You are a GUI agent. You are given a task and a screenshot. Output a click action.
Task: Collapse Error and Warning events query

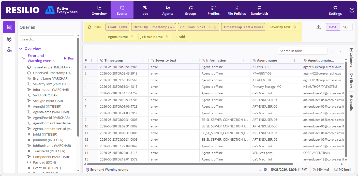click(x=24, y=58)
